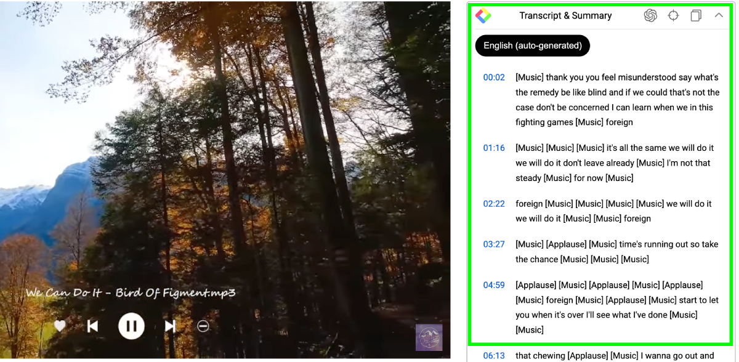Viewport: 739px width, 362px height.
Task: Jump to timestamp 02:22
Action: [494, 204]
